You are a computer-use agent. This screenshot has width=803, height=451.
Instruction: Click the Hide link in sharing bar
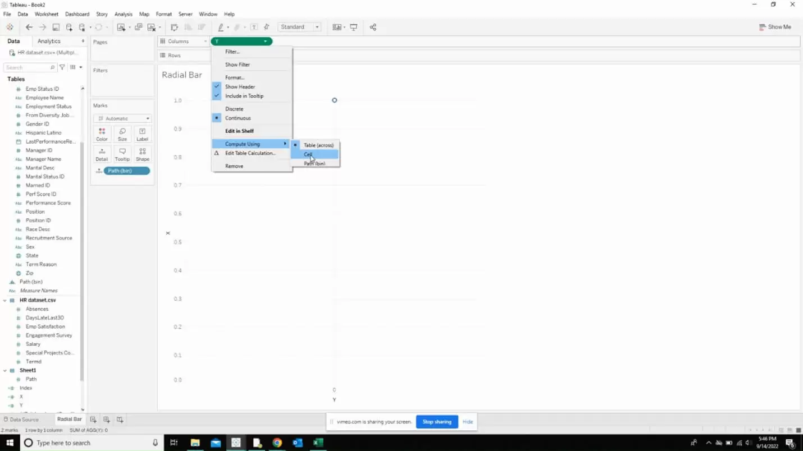tap(468, 422)
